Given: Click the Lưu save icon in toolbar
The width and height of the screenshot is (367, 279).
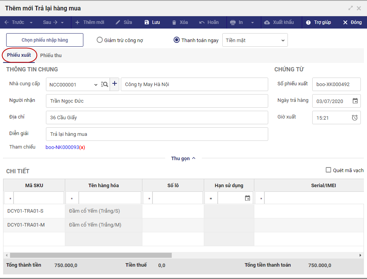Looking at the screenshot, I should pos(147,22).
